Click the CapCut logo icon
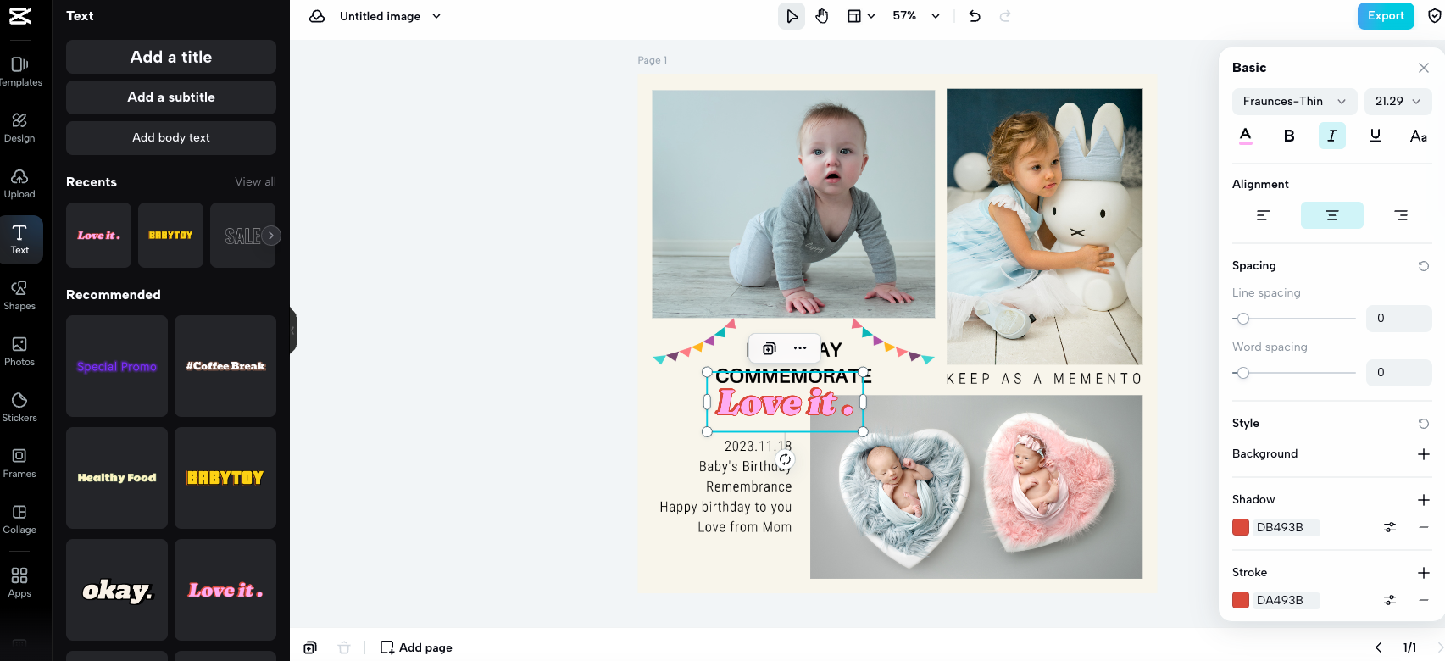Screen dimensions: 1445x661 tap(19, 15)
